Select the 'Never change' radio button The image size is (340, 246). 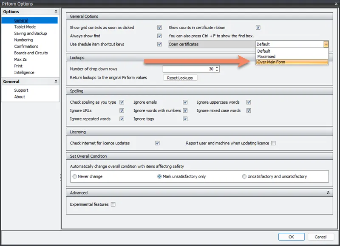tap(75, 176)
